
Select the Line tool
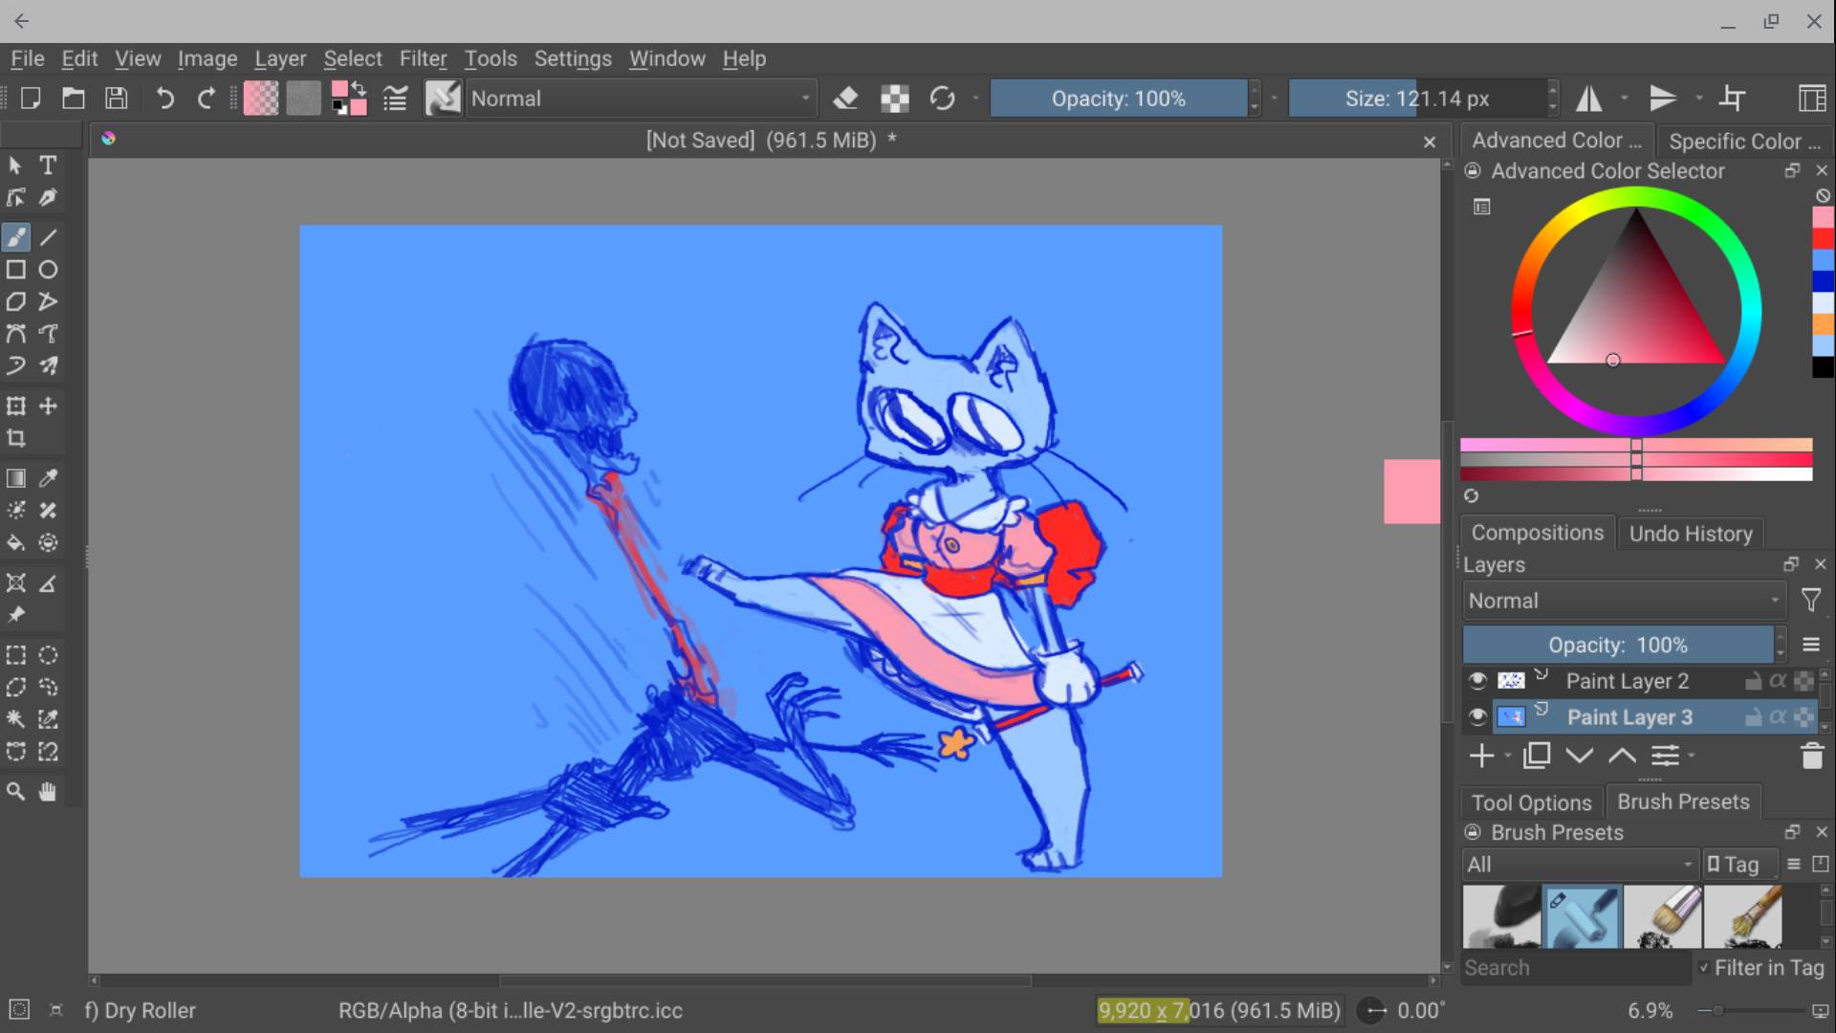pos(48,237)
